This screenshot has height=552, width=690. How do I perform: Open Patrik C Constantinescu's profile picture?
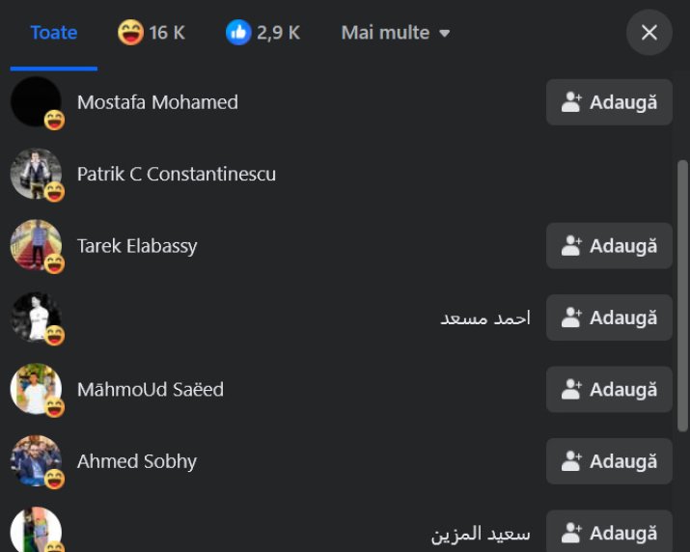click(x=36, y=174)
